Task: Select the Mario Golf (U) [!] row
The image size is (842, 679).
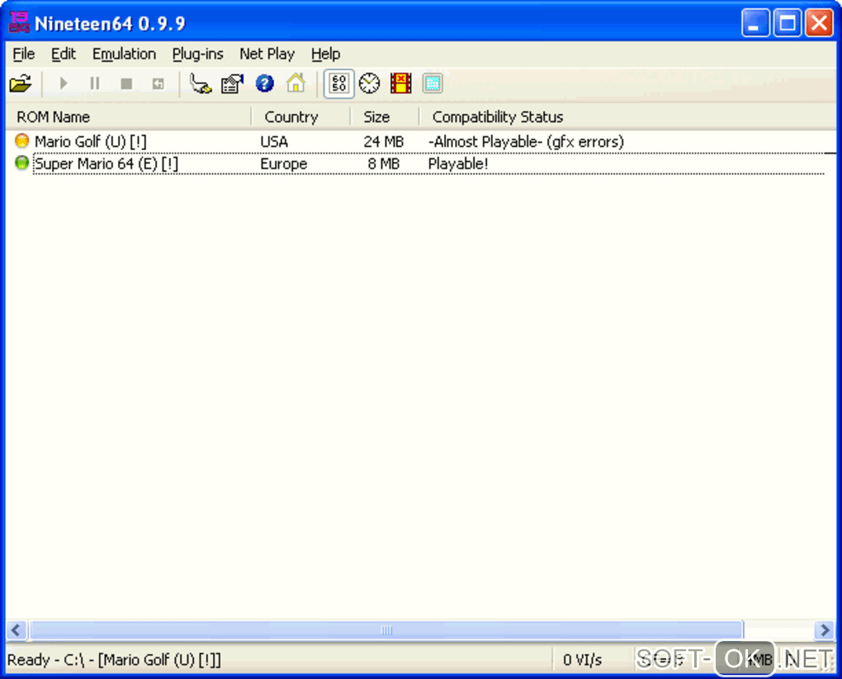Action: (421, 142)
